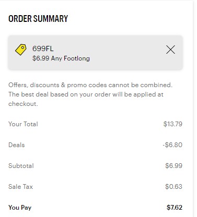Click the Your Total label
Screen dimensions: 197x217
click(x=23, y=124)
